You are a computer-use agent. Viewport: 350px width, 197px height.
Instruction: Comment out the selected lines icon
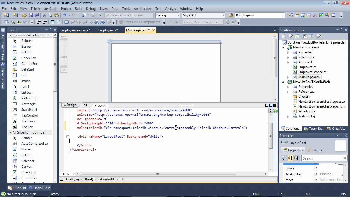tap(52, 22)
